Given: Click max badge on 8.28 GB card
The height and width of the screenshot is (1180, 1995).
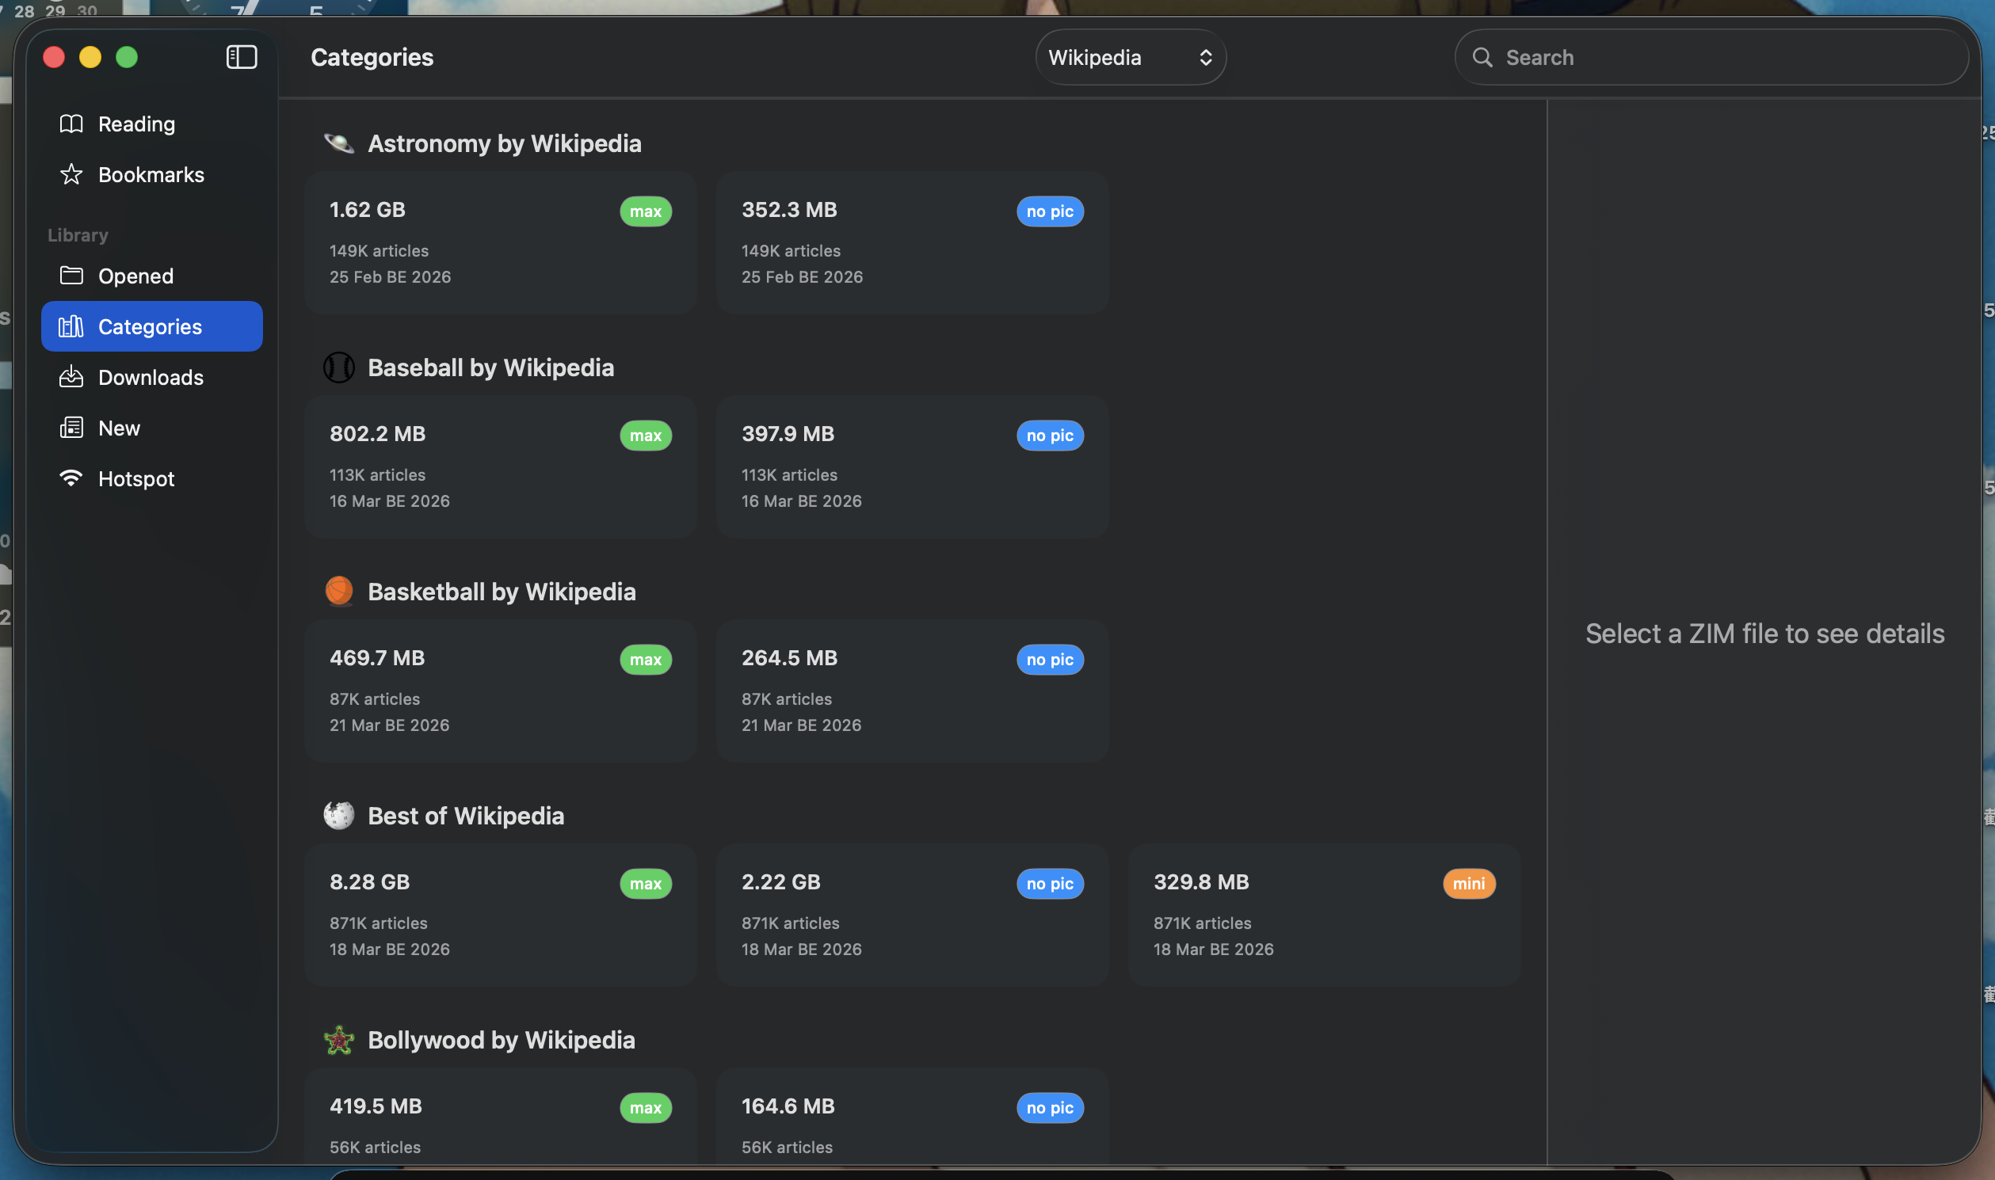Looking at the screenshot, I should pyautogui.click(x=646, y=884).
